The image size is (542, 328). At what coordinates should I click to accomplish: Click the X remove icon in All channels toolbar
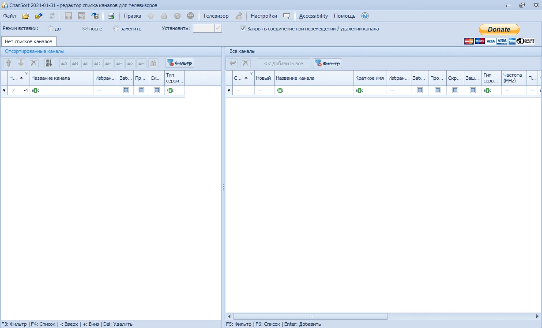click(x=246, y=63)
